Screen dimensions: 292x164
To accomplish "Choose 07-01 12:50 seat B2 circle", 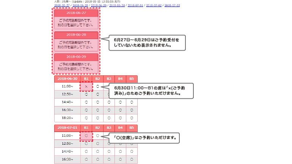I will tap(97, 144).
